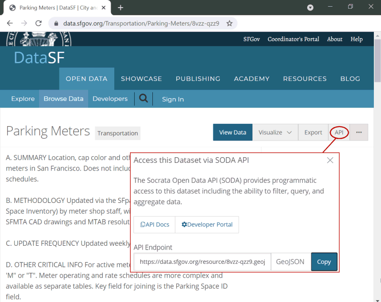Open a new browser tab

point(120,8)
